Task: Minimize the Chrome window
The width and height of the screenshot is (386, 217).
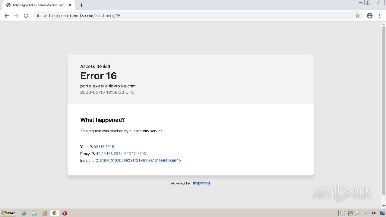Action: pos(361,3)
